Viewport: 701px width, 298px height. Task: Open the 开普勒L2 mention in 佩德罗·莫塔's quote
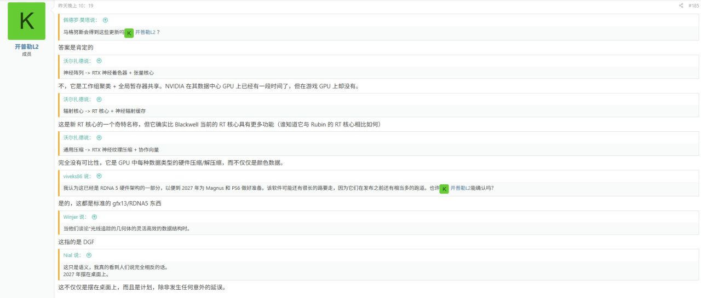pos(145,32)
